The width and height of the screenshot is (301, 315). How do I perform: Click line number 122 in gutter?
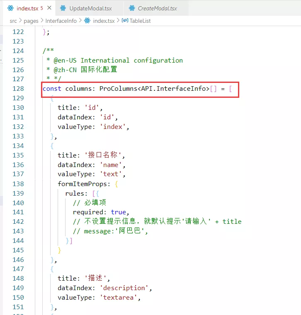coord(18,32)
